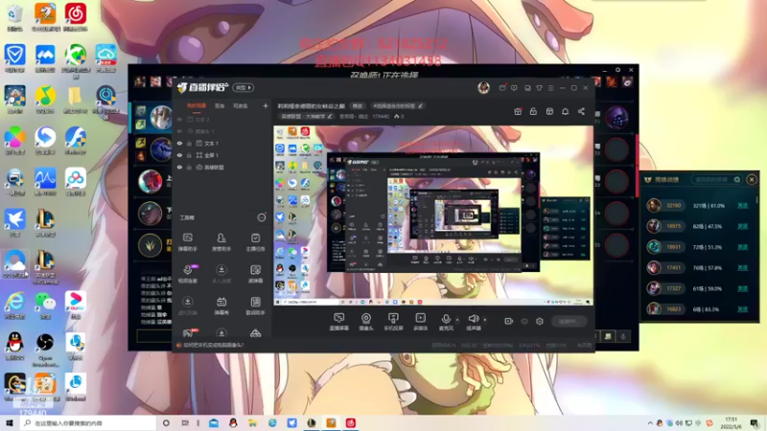Open Internet Explorer desktop icon
The height and width of the screenshot is (431, 767).
pyautogui.click(x=14, y=305)
